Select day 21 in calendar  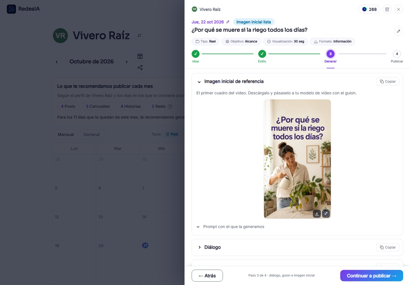coord(145,245)
